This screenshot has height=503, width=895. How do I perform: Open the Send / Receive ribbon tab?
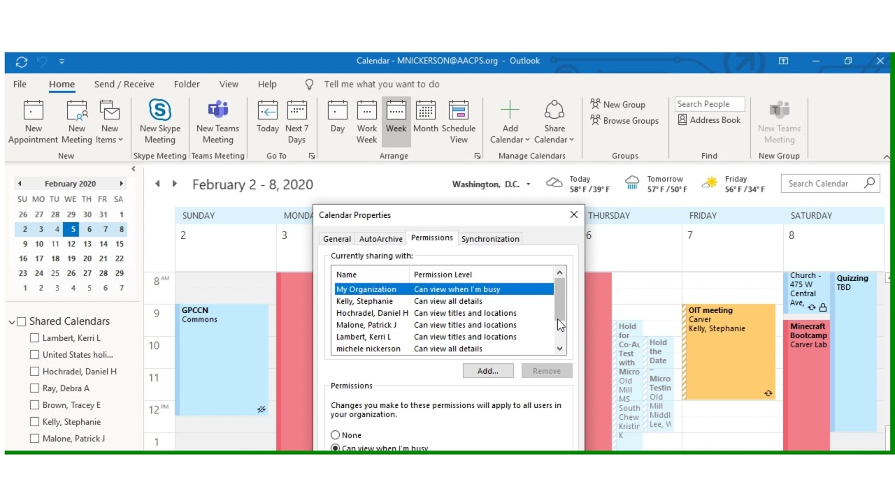[x=124, y=84]
